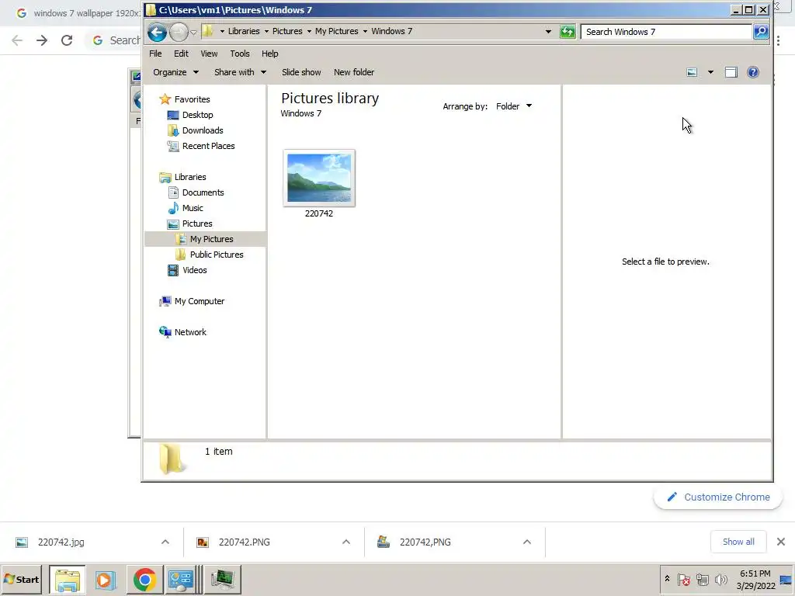This screenshot has width=795, height=596.
Task: Open the Share with dropdown
Action: tap(240, 72)
